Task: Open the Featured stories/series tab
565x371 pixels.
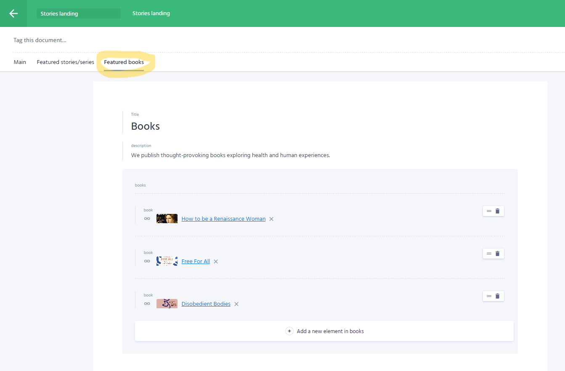Action: click(65, 62)
